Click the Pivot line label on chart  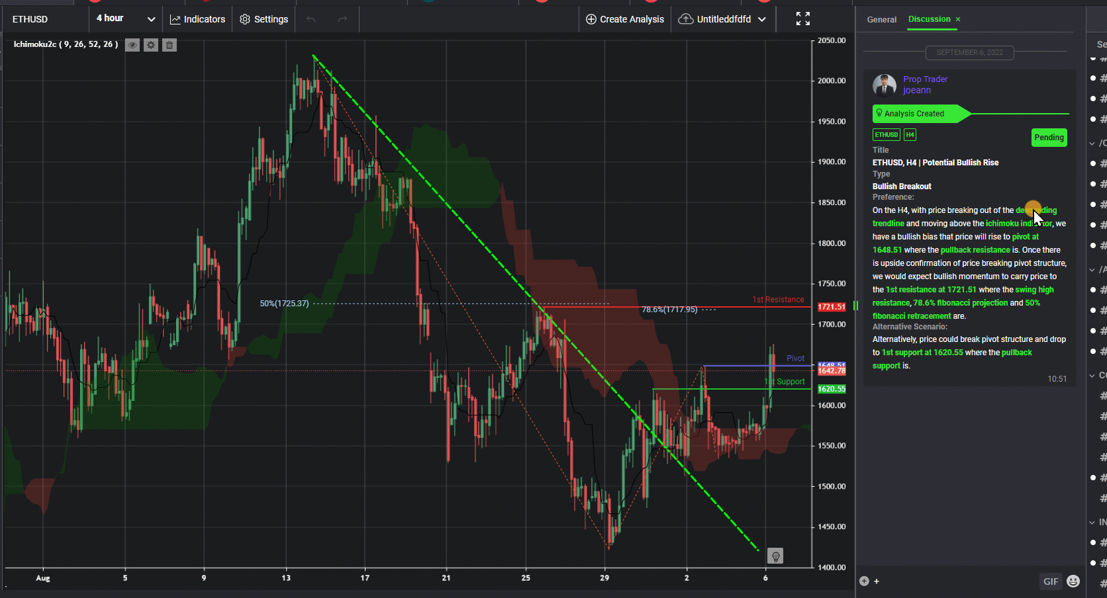pos(795,359)
